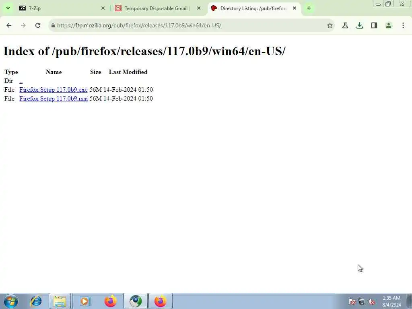Click date in the .msi row
This screenshot has height=309, width=412.
pyautogui.click(x=128, y=99)
